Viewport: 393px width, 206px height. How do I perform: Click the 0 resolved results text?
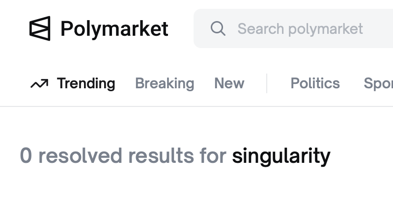tap(123, 156)
